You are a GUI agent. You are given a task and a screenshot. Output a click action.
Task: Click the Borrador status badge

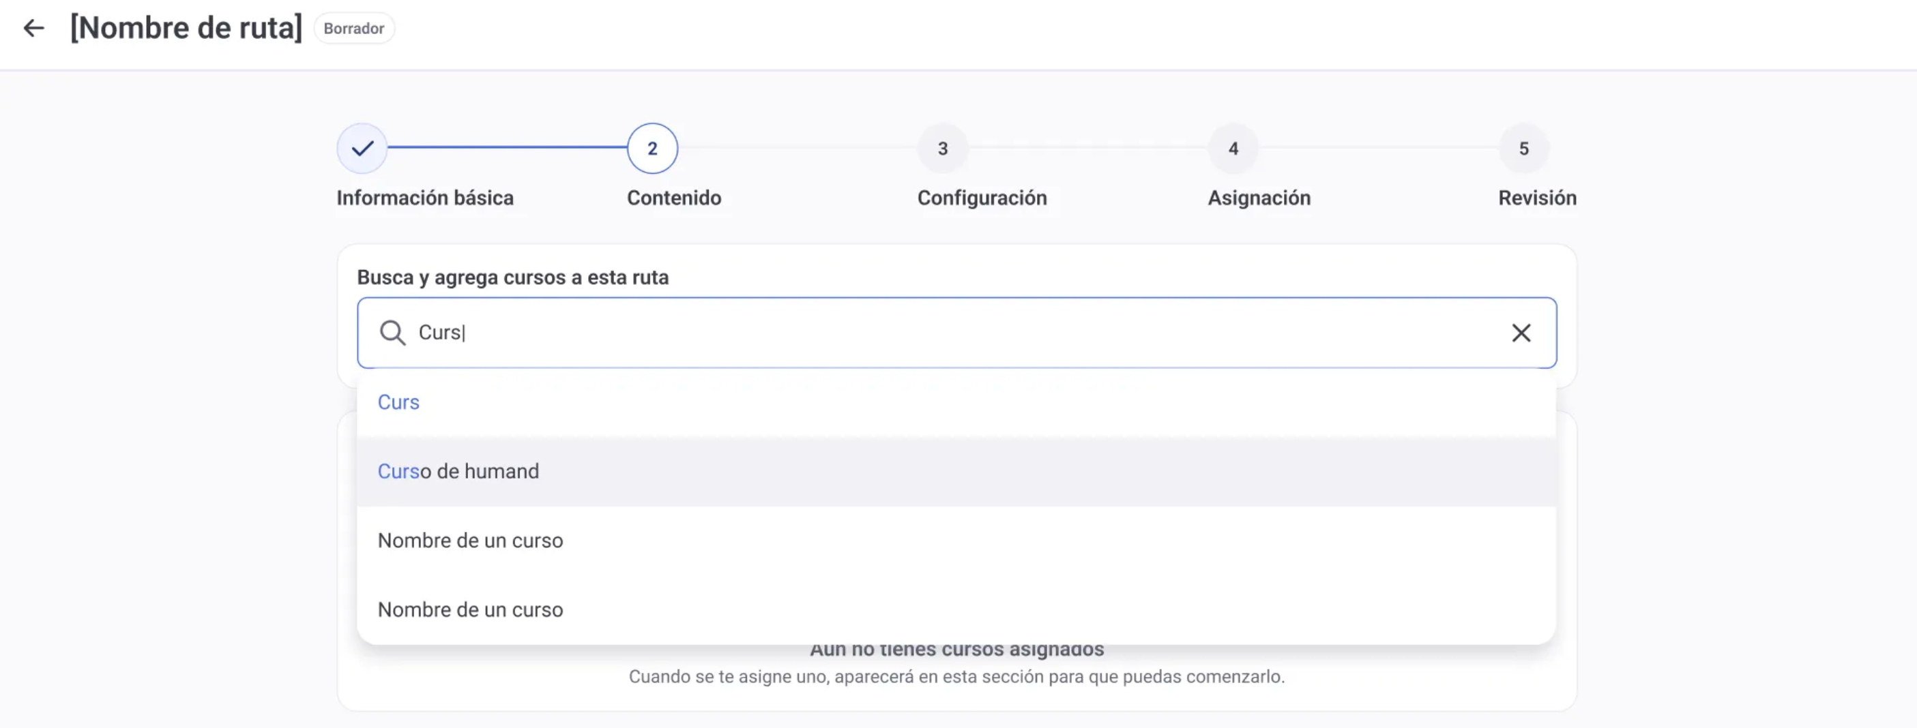(353, 28)
